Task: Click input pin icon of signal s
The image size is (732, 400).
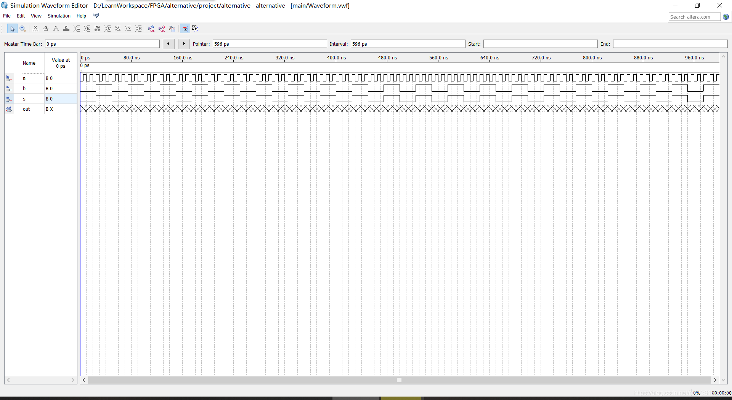Action: point(9,99)
